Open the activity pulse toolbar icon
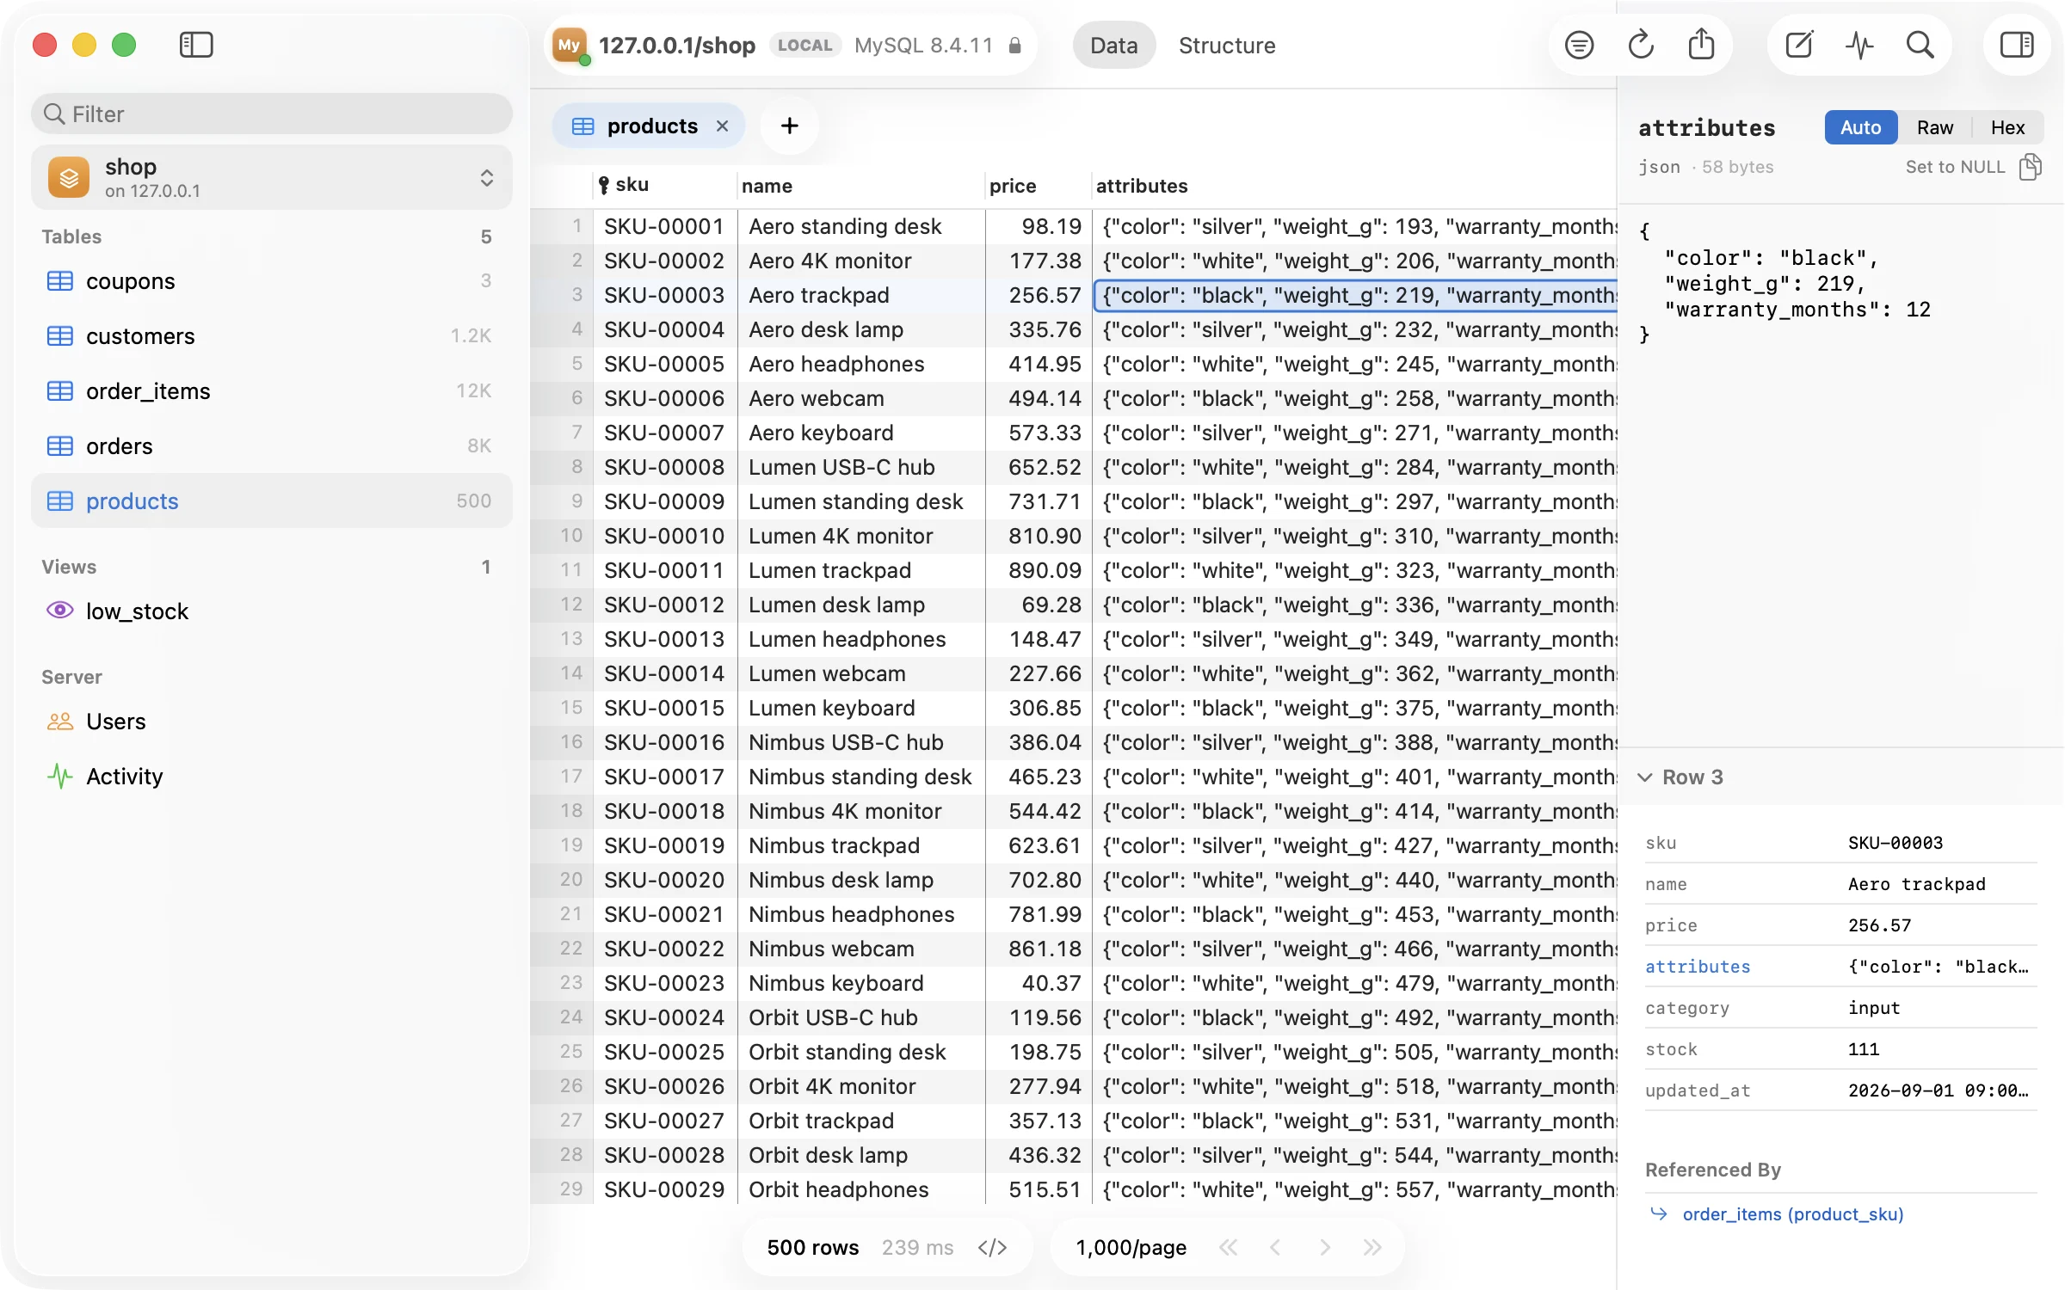 click(x=1859, y=45)
